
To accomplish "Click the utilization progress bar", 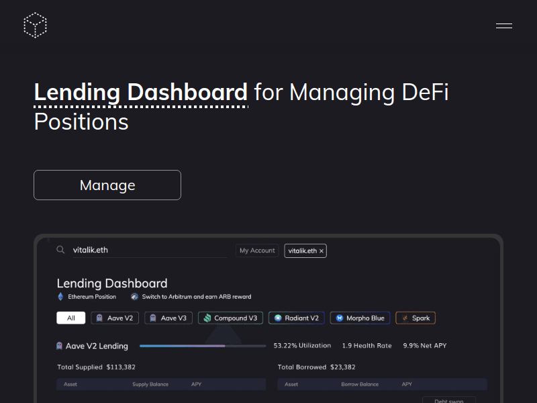I will (202, 346).
